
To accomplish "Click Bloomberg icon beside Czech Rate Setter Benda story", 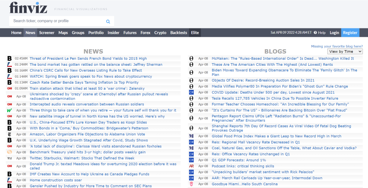I will (9, 82).
